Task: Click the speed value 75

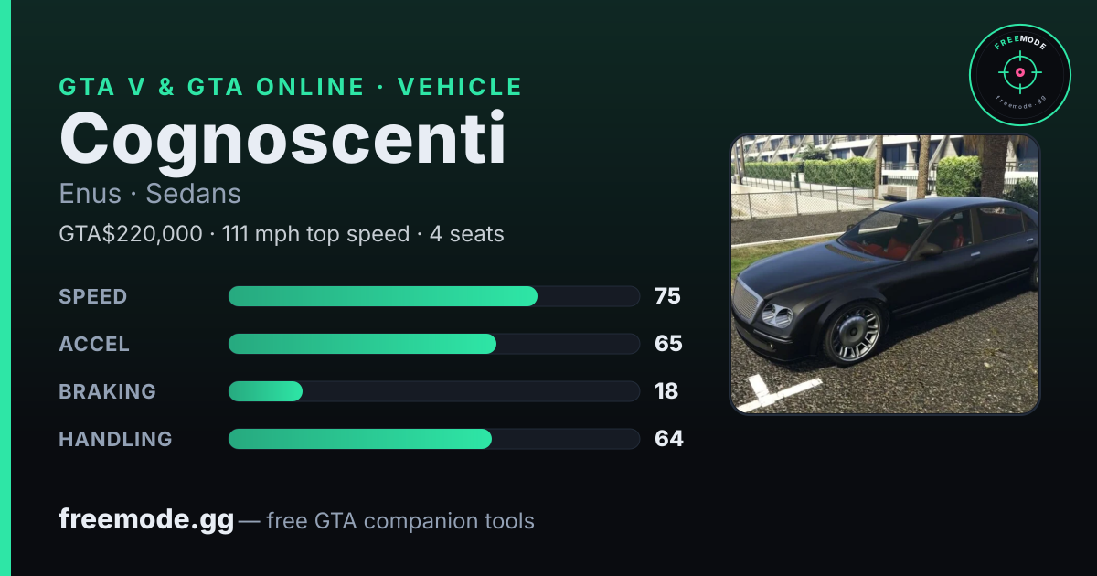Action: click(x=667, y=296)
